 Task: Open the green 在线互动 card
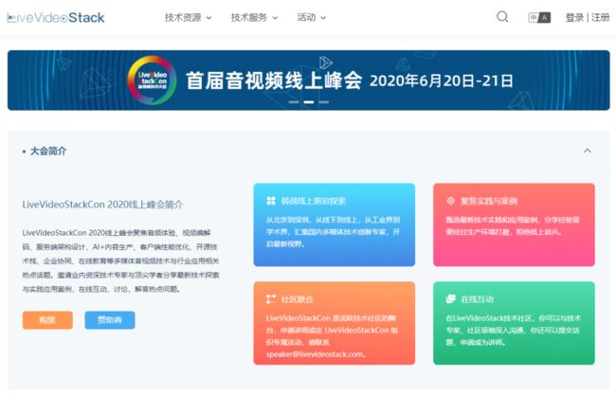click(514, 323)
